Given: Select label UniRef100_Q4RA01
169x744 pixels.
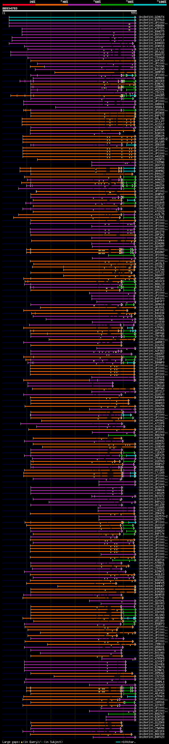Looking at the screenshot, I should (x=151, y=104).
